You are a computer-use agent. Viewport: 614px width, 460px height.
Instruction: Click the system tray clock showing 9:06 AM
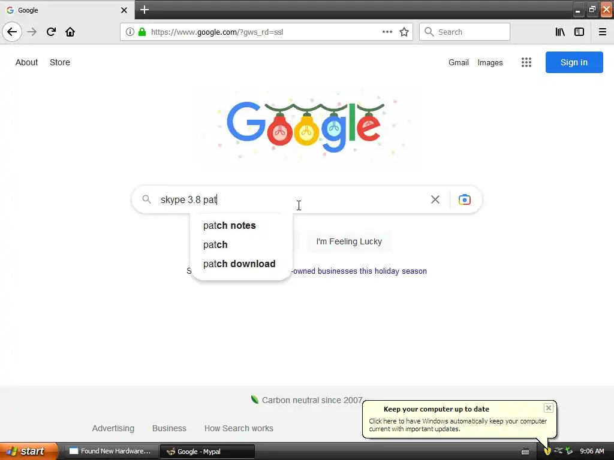pyautogui.click(x=592, y=451)
